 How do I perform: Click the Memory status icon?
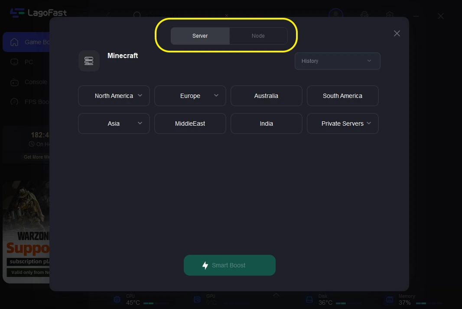click(x=390, y=299)
